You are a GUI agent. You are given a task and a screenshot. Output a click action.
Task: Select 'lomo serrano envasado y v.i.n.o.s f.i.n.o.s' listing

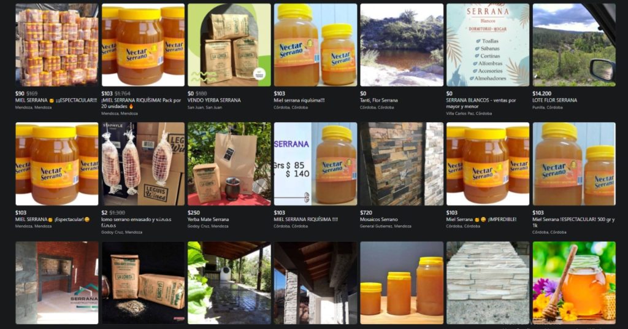136,222
